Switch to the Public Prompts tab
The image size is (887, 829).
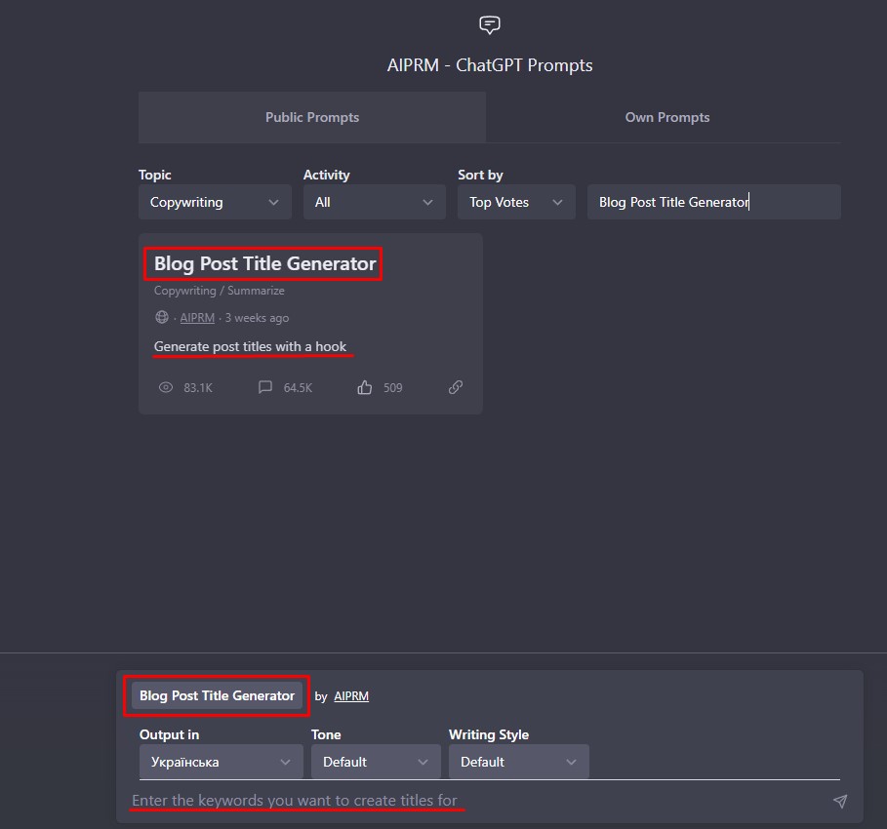312,117
